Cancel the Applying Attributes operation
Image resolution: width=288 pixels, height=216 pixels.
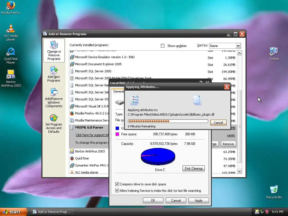(218, 123)
